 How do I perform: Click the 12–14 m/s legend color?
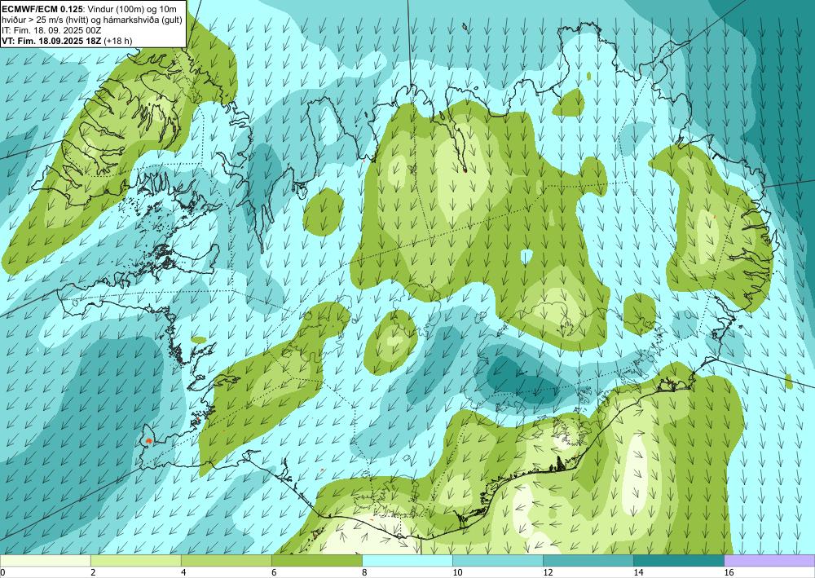[x=588, y=561]
